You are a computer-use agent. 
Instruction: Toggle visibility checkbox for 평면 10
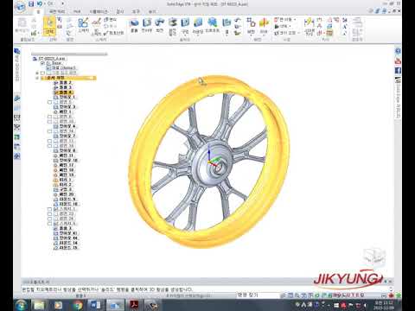(49, 122)
